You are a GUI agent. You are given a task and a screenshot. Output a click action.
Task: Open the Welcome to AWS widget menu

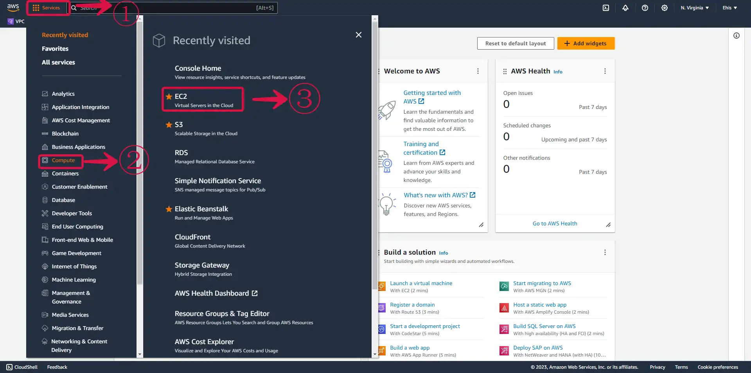tap(478, 71)
